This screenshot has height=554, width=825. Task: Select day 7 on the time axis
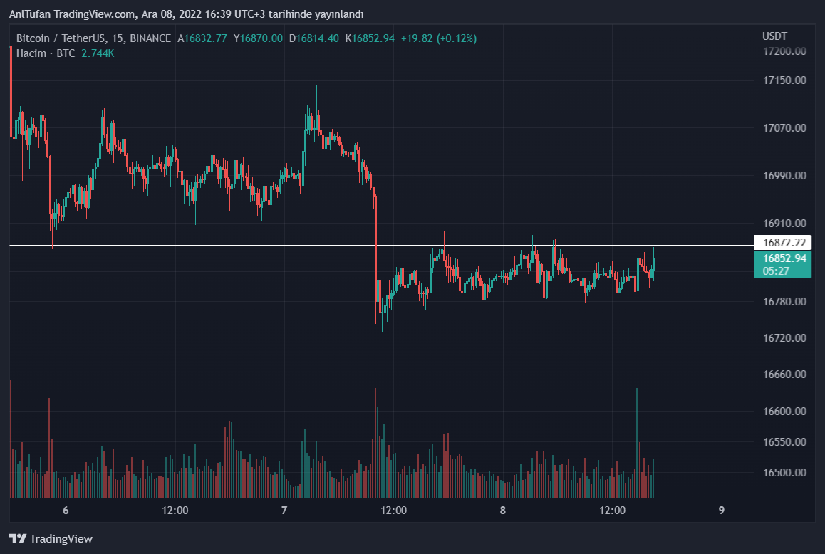284,511
